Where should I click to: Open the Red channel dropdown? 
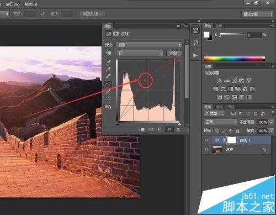click(140, 53)
